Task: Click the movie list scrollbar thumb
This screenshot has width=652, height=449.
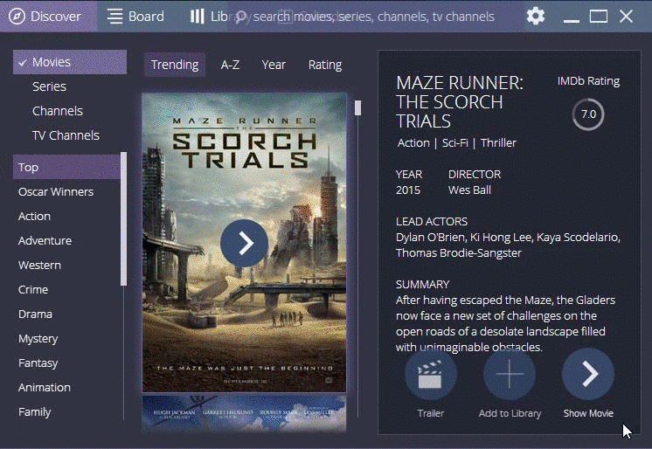Action: click(357, 108)
